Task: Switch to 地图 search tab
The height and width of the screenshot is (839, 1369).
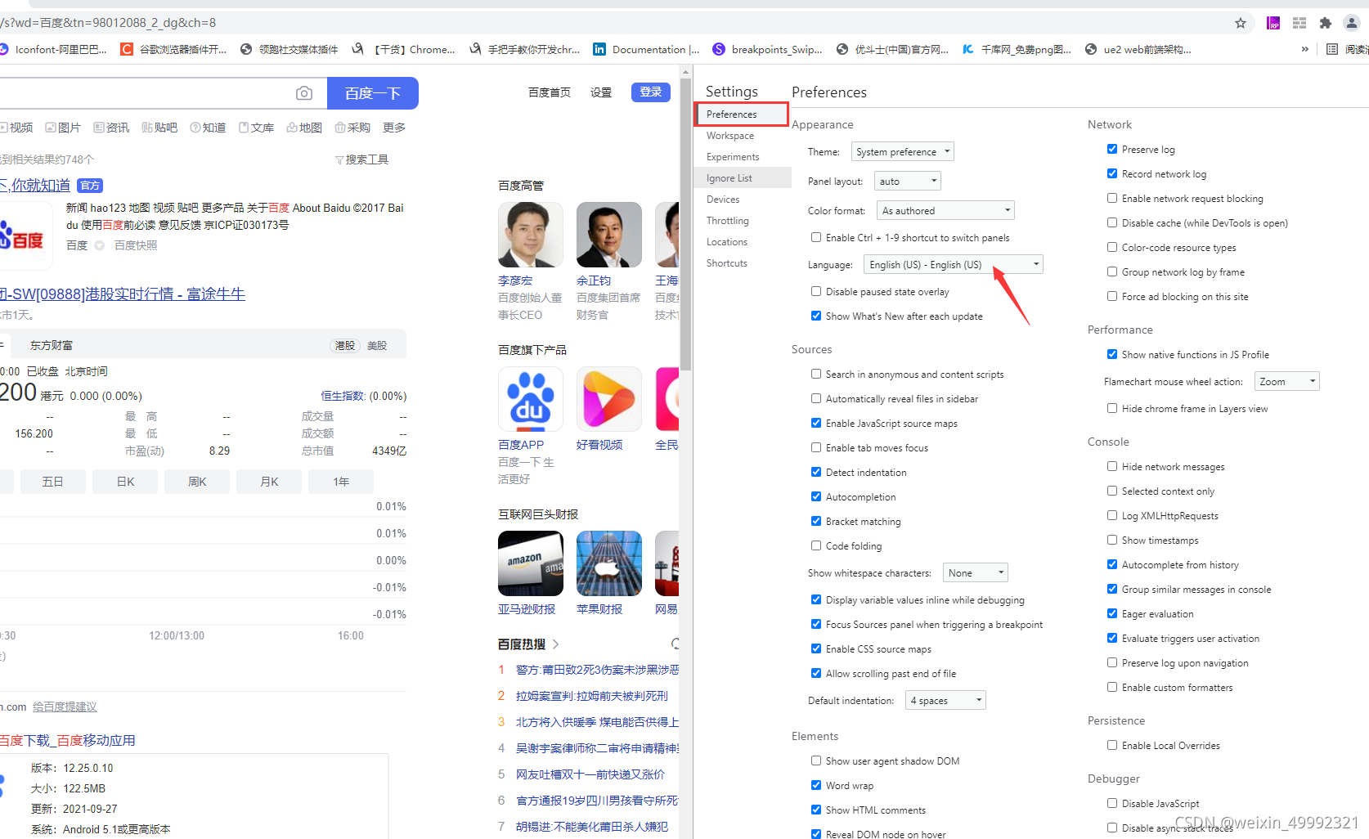Action: (304, 128)
